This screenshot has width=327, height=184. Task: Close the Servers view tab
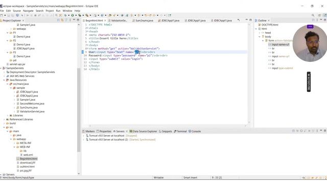pyautogui.click(x=127, y=131)
